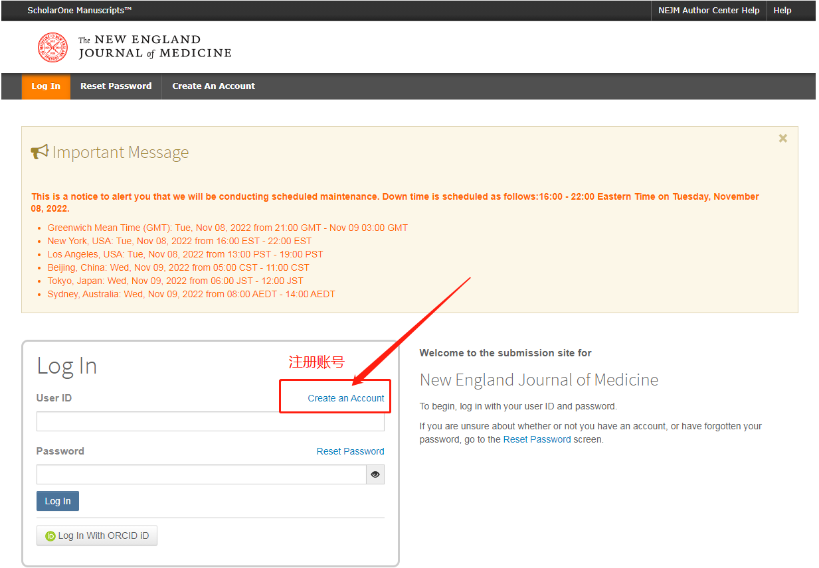The height and width of the screenshot is (568, 819).
Task: Click the Los Angeles, USA schedule line
Action: [x=185, y=254]
